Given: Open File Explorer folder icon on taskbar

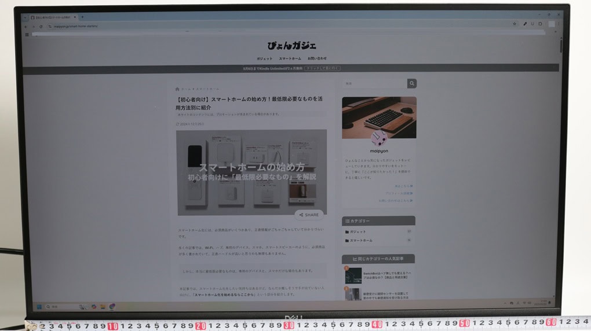Looking at the screenshot, I should [x=103, y=307].
